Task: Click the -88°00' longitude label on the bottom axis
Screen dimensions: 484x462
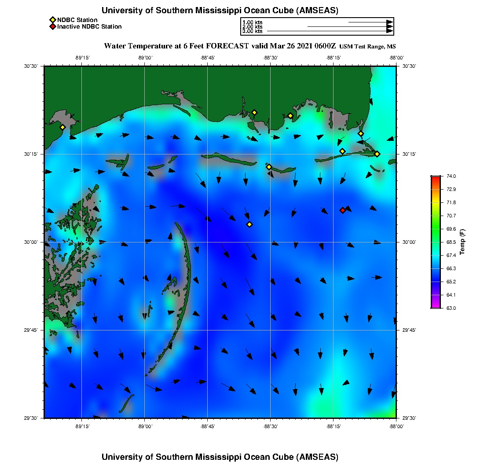Action: pos(396,426)
